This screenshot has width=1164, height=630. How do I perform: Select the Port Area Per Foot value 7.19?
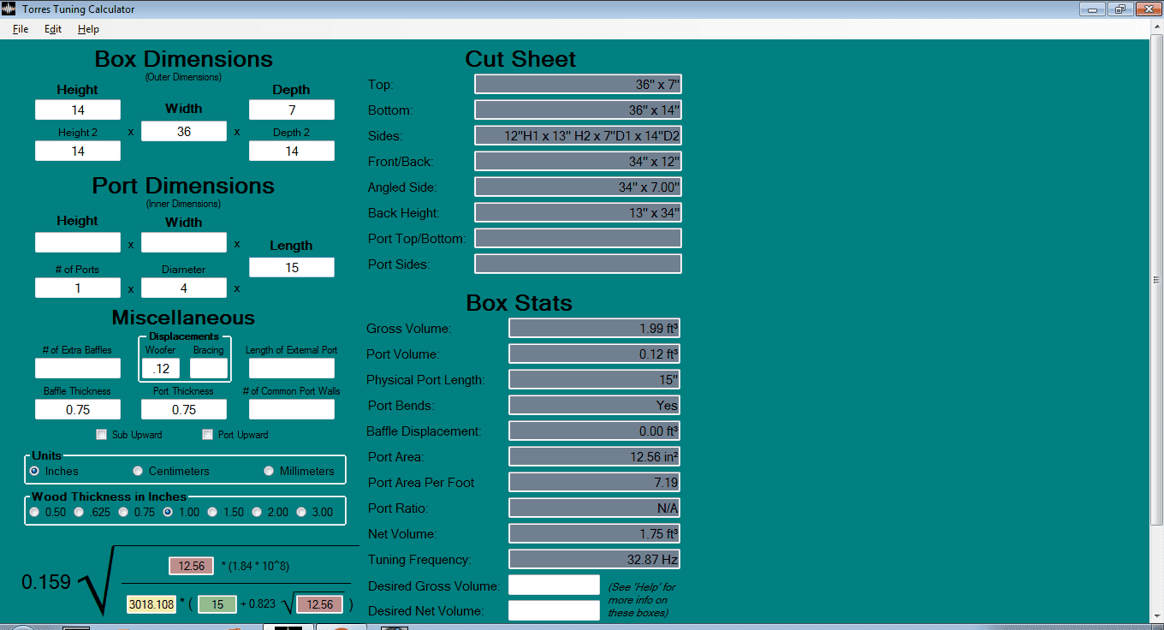(595, 482)
